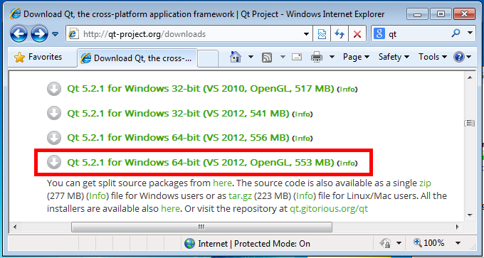
Task: Click the Internet Explorer icon in title bar
Action: pyautogui.click(x=16, y=14)
